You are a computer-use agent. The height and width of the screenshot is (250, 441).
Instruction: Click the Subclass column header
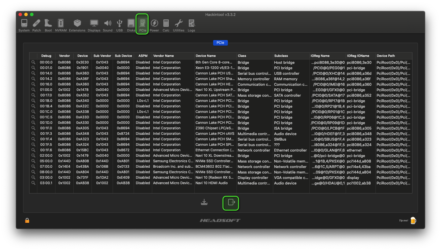click(291, 56)
